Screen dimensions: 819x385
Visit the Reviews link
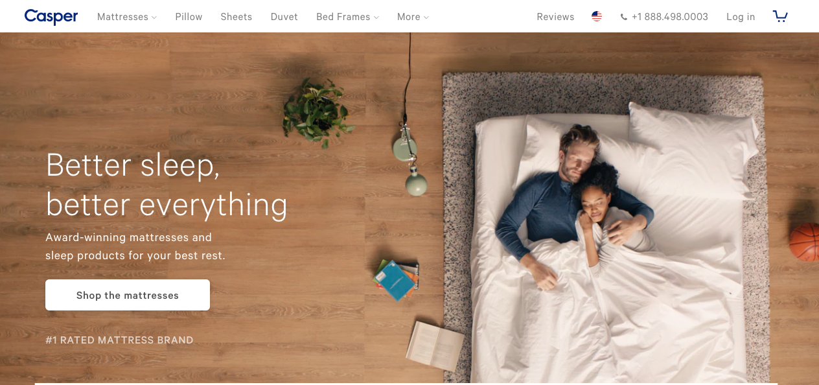(x=555, y=17)
